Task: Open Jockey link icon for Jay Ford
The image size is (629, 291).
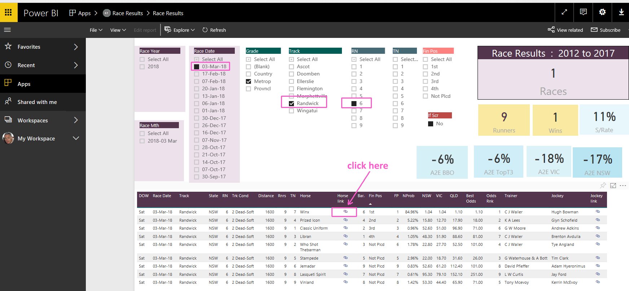Action: click(x=598, y=274)
